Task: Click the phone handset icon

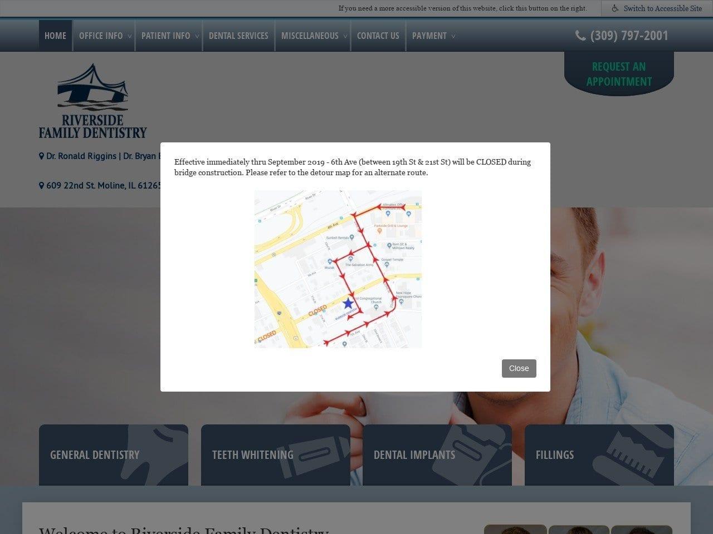Action: point(580,36)
